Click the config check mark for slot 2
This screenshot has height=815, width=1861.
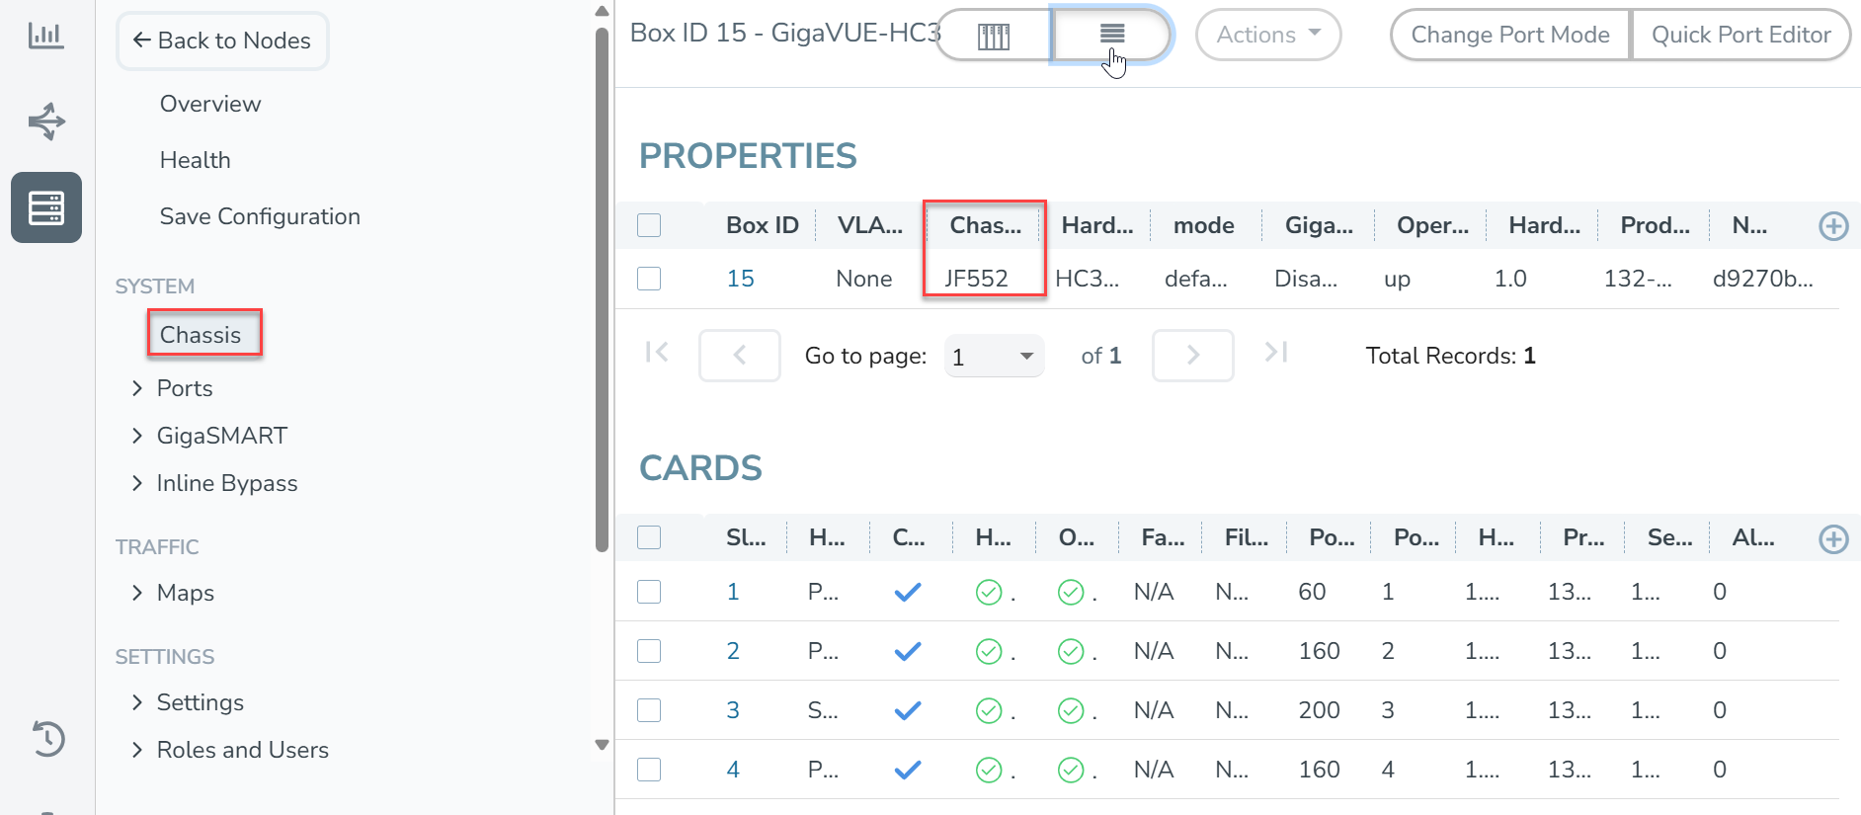click(x=907, y=651)
